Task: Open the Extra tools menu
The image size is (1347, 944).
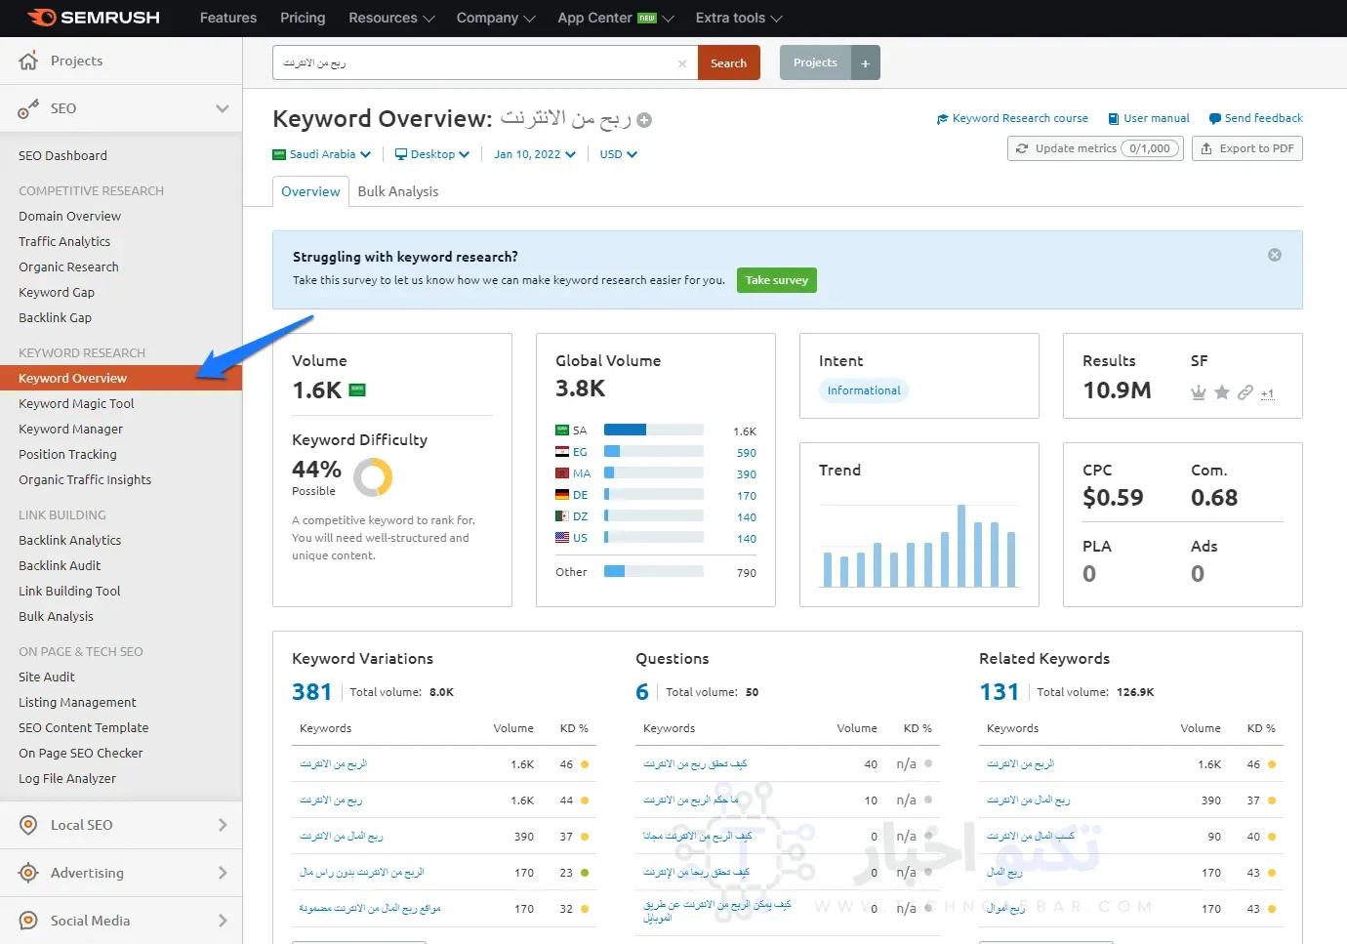Action: pos(739,18)
